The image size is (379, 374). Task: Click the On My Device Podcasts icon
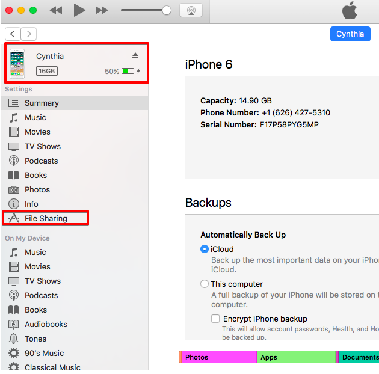pyautogui.click(x=14, y=295)
